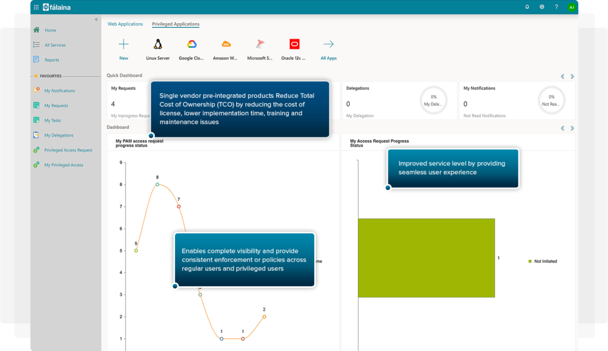Select the chart point labeled 7

179,207
